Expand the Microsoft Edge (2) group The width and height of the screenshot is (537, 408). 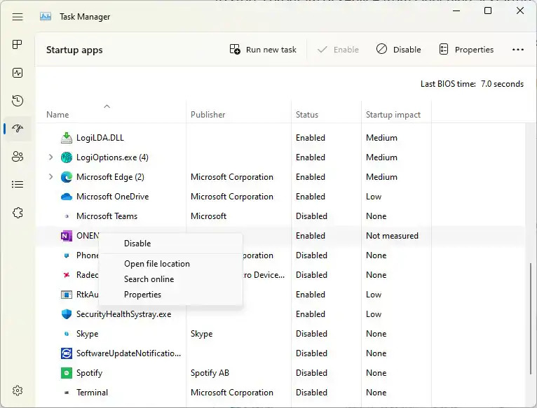click(x=50, y=177)
